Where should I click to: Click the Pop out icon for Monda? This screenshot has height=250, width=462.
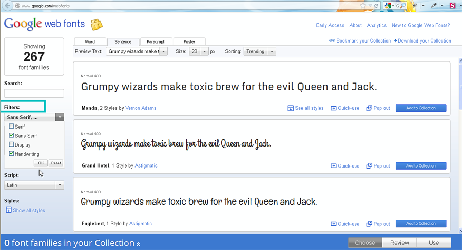point(369,108)
